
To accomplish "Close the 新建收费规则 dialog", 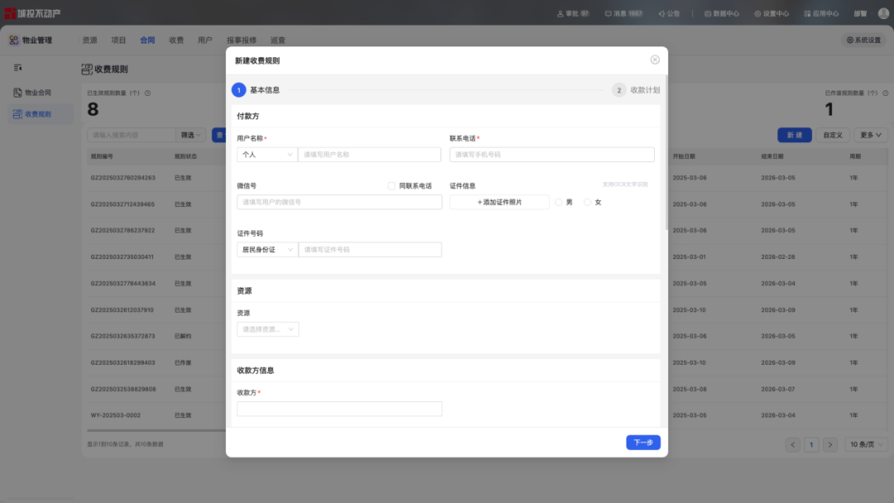I will [655, 60].
